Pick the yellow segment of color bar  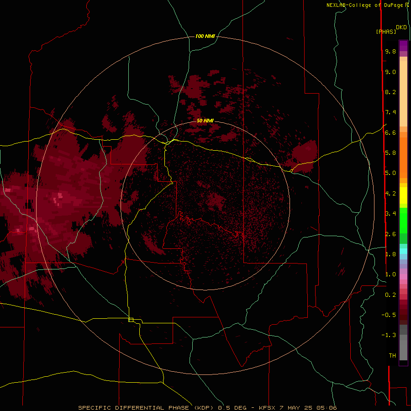point(403,195)
